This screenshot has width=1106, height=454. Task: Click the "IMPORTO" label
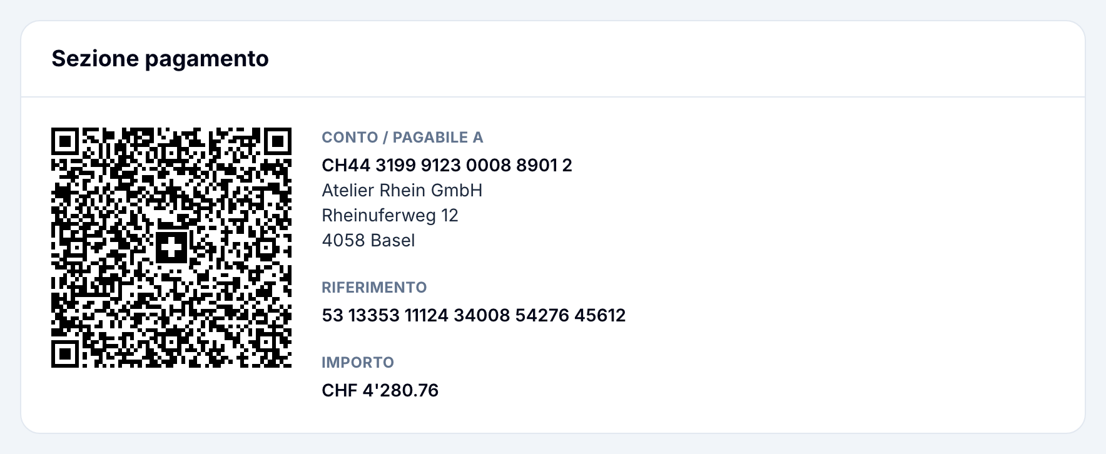[358, 363]
